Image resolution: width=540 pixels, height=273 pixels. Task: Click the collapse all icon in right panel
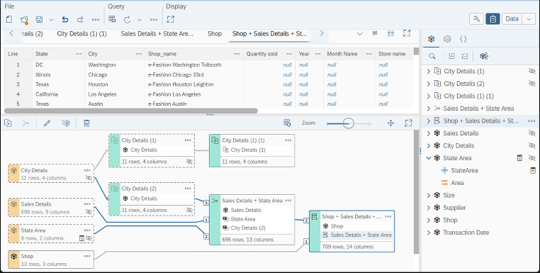[x=464, y=56]
